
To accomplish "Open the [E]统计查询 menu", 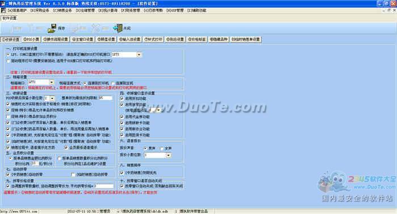I will tap(108, 10).
